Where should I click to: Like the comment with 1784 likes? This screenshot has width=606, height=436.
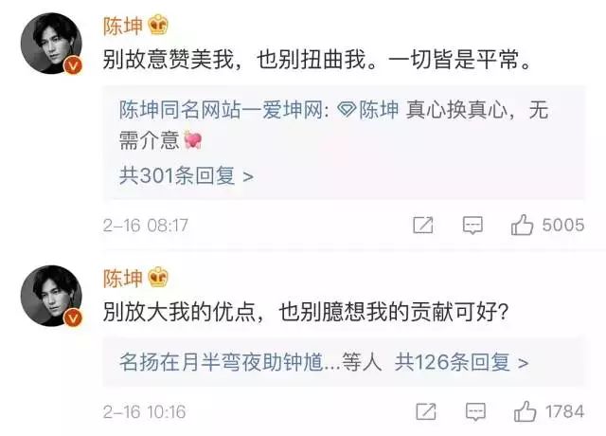point(525,410)
